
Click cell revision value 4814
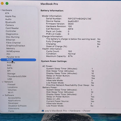70,29
